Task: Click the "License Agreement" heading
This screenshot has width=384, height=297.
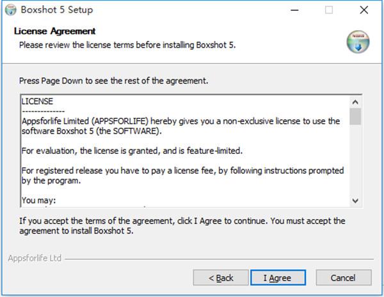Action: pos(54,31)
